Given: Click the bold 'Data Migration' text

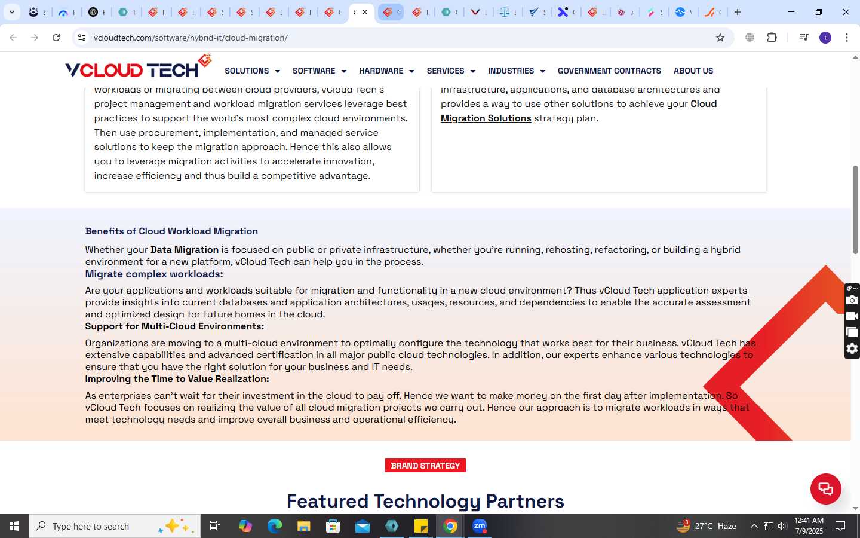Looking at the screenshot, I should (x=185, y=250).
